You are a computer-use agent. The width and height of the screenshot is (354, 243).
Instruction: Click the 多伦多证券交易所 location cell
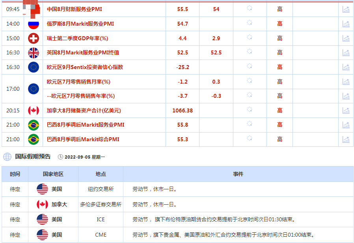tap(101, 205)
